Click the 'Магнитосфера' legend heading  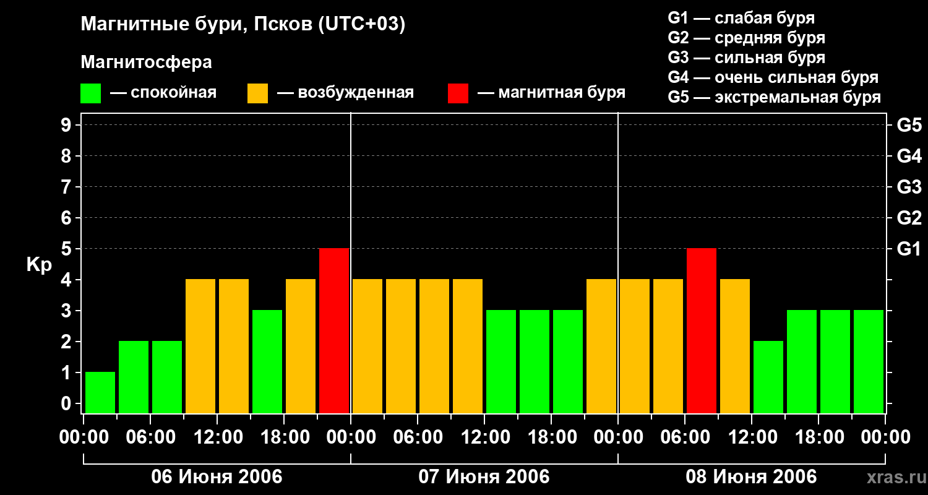[x=146, y=62]
